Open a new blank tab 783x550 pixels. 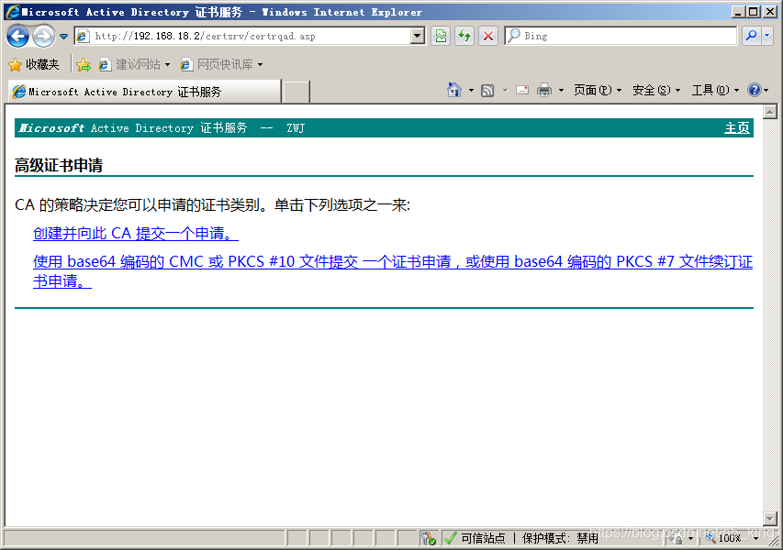click(x=296, y=92)
